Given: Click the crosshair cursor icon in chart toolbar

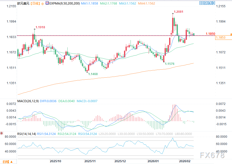Looking at the screenshot, I should coord(201,4).
